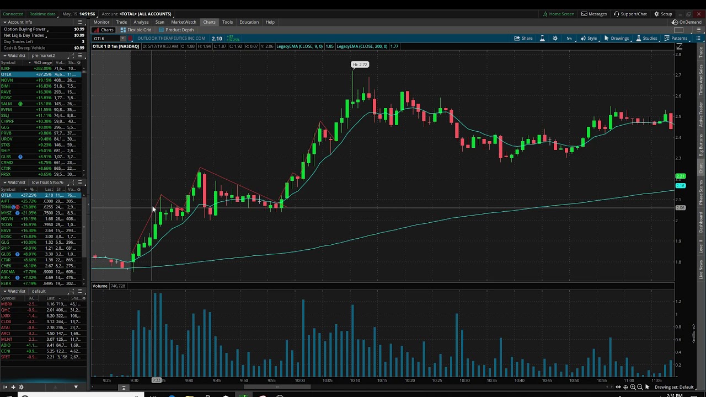
Task: Select the Flexible Grid subtab
Action: pos(136,30)
